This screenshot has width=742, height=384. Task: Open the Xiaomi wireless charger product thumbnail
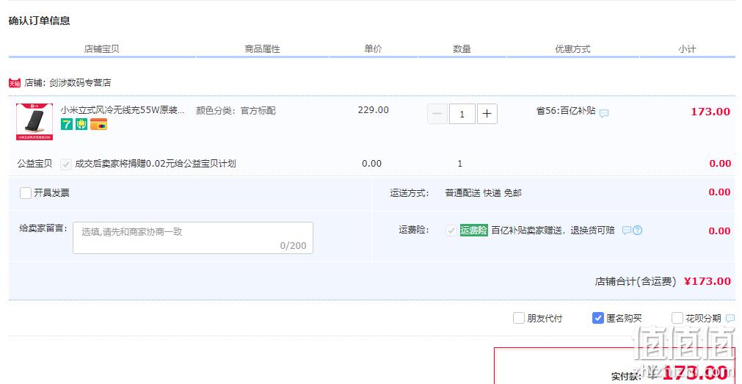(x=34, y=122)
